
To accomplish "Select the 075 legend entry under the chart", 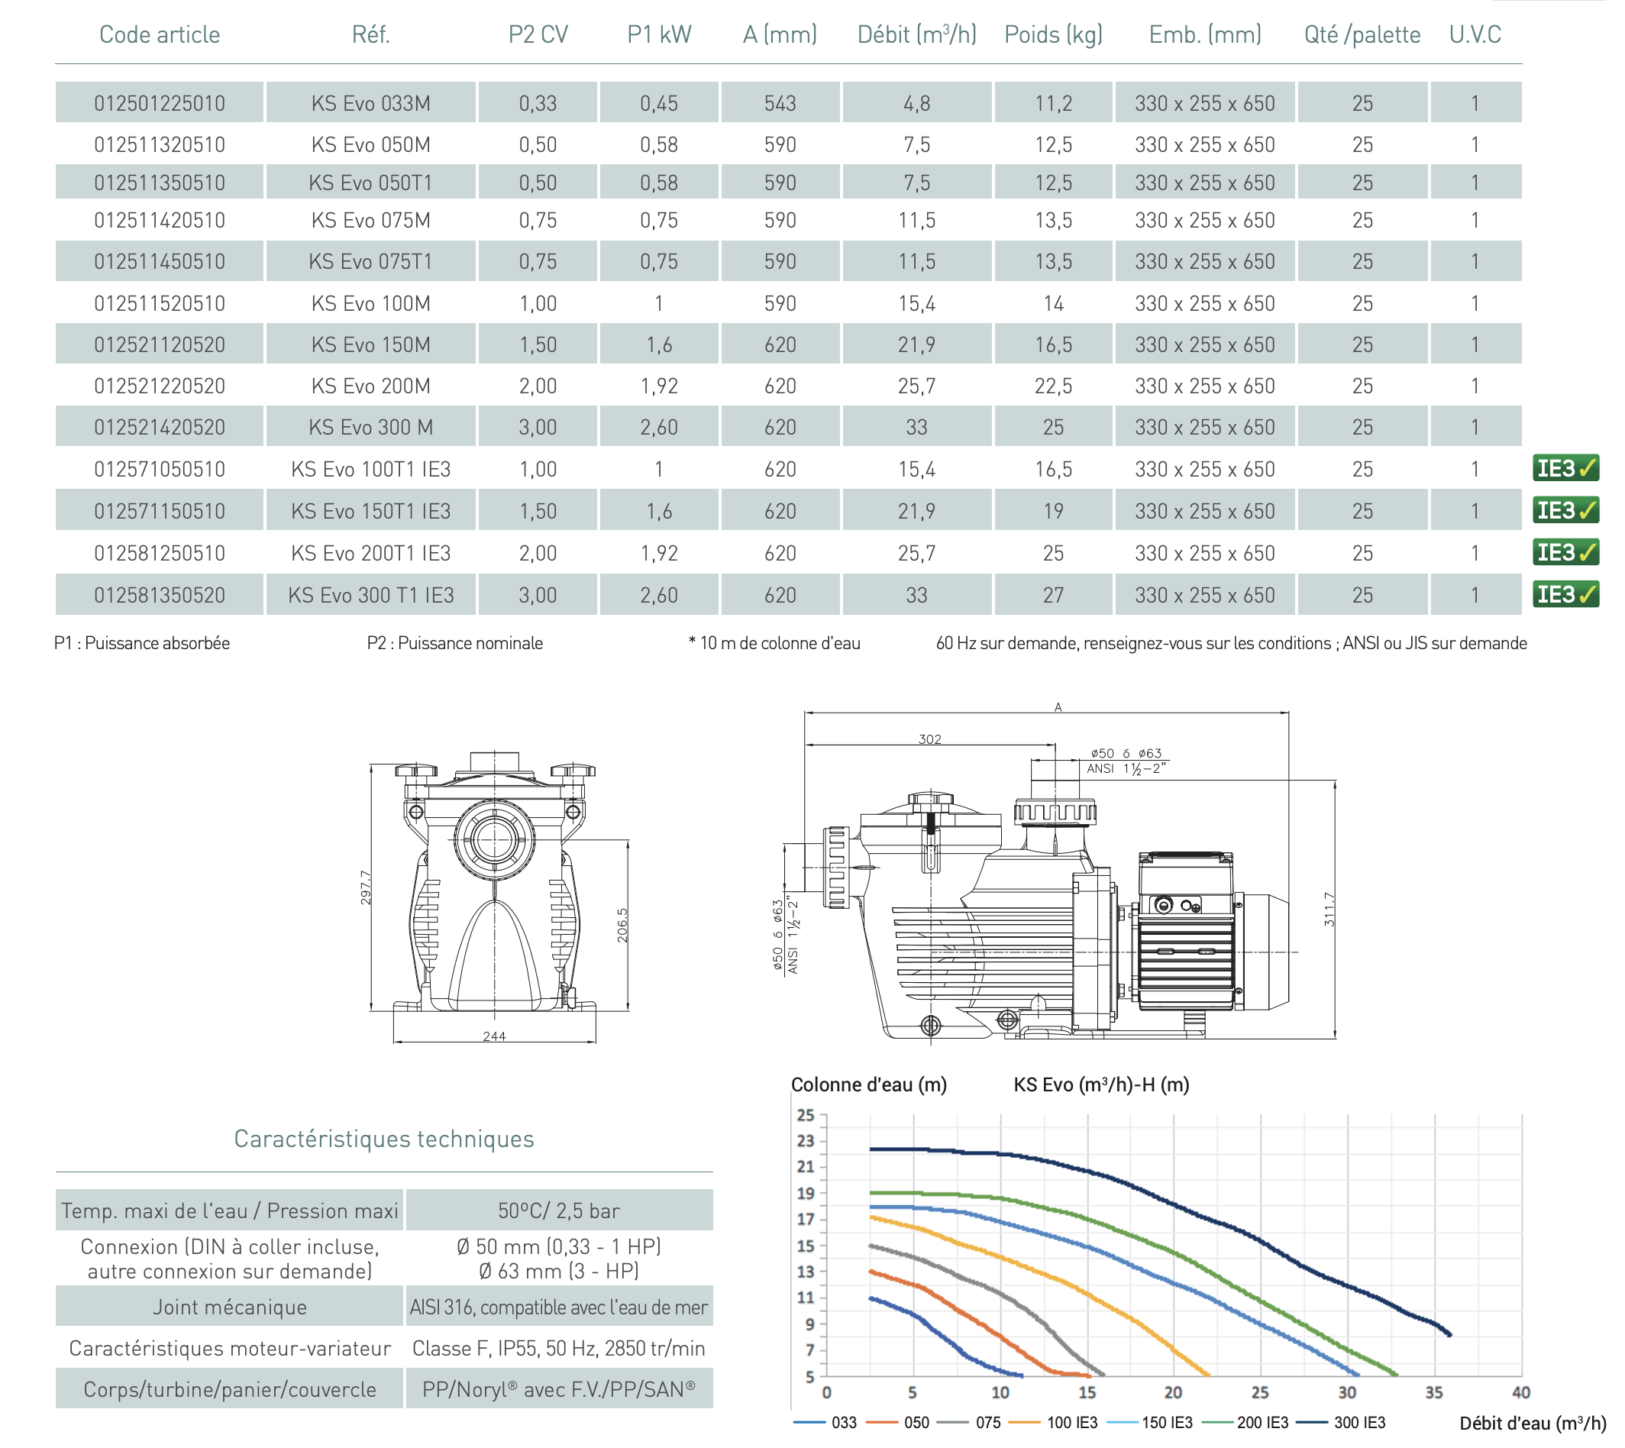I will (969, 1423).
